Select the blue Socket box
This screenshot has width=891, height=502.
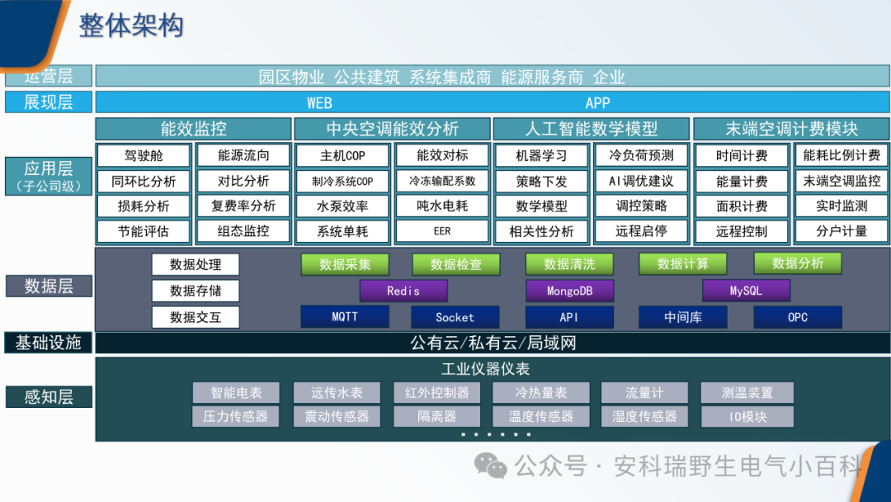455,317
